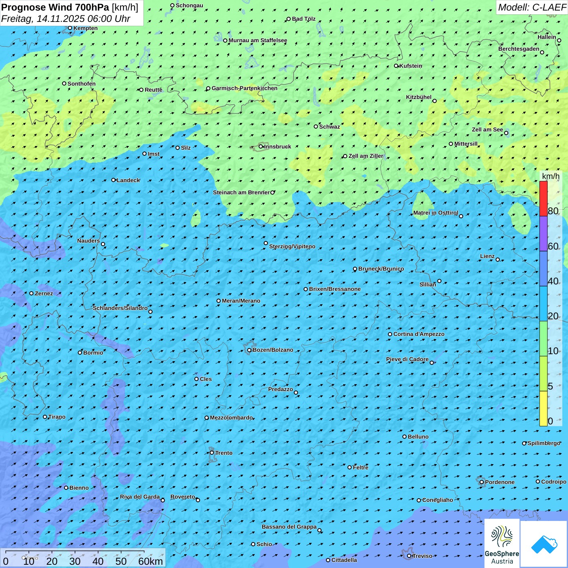Select the Kempten marker circle
Image resolution: width=568 pixels, height=568 pixels.
70,28
